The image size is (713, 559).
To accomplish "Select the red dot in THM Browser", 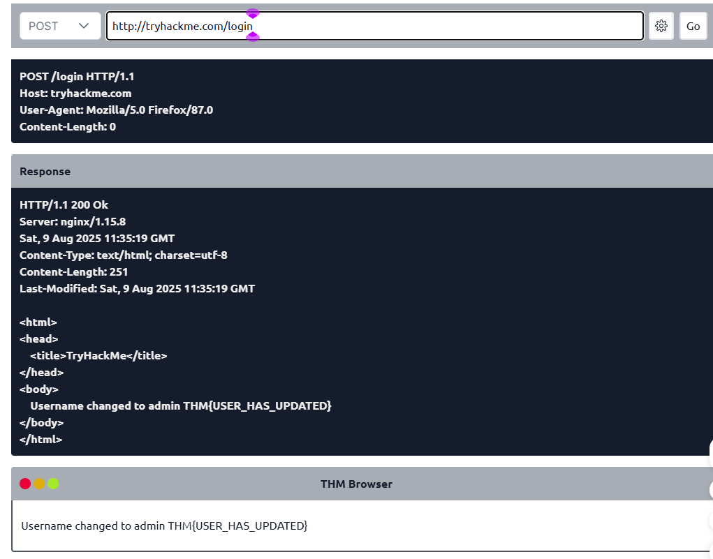I will pyautogui.click(x=25, y=484).
